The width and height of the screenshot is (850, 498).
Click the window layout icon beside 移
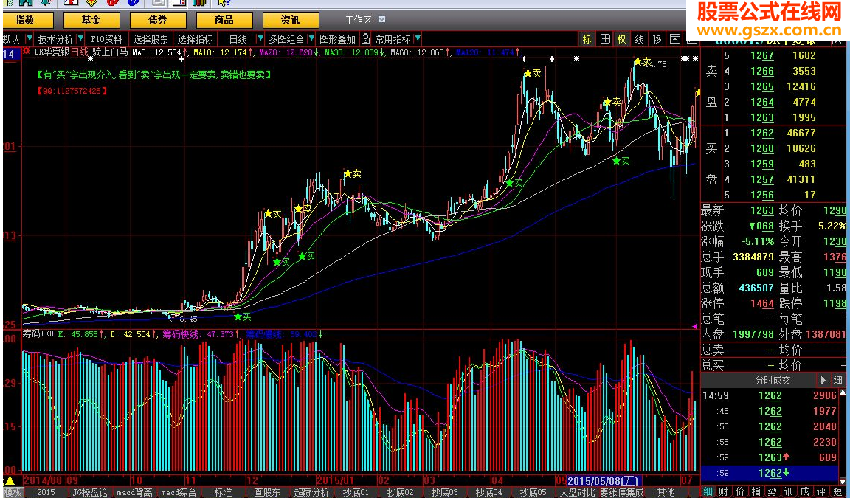click(674, 39)
